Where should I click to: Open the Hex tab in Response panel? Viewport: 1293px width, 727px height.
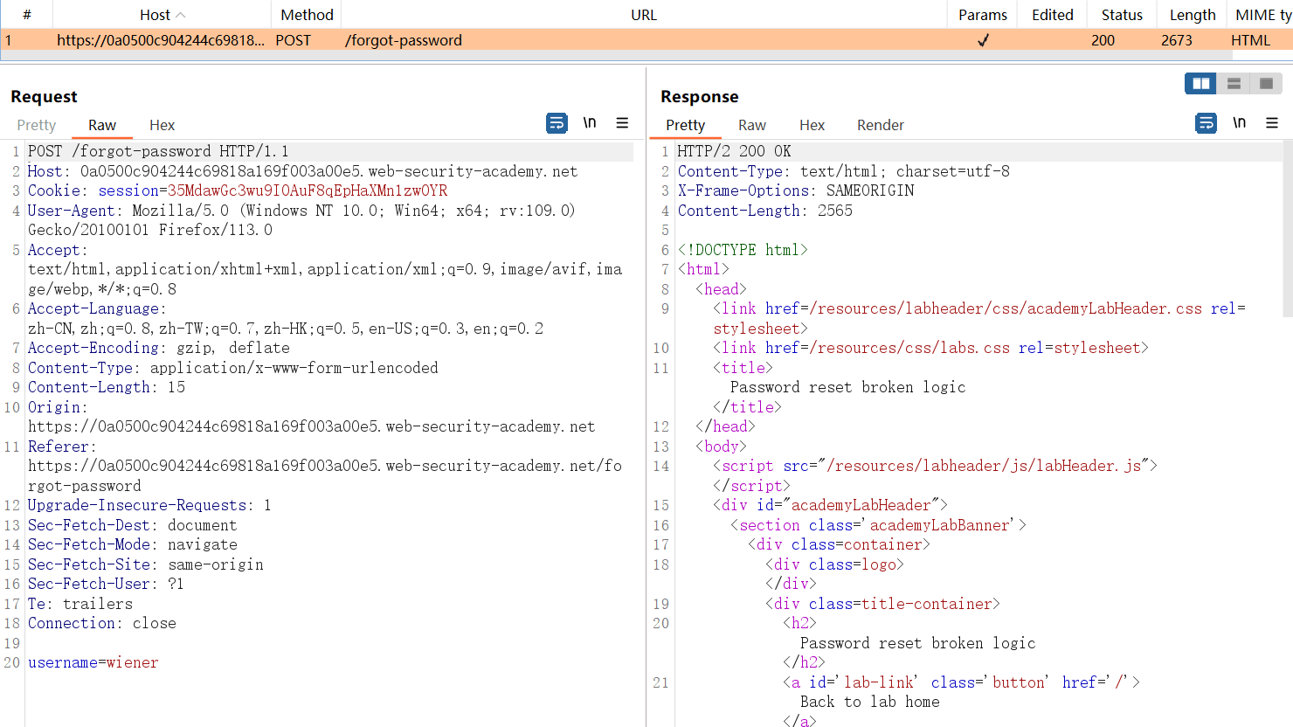[x=812, y=125]
